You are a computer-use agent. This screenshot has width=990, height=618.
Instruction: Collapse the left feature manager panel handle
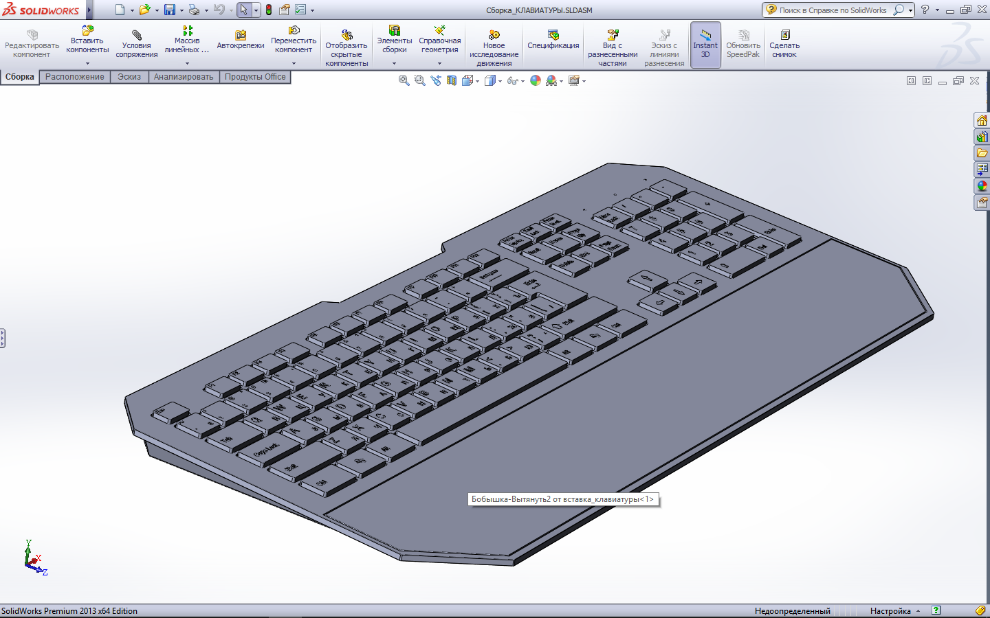(x=3, y=339)
